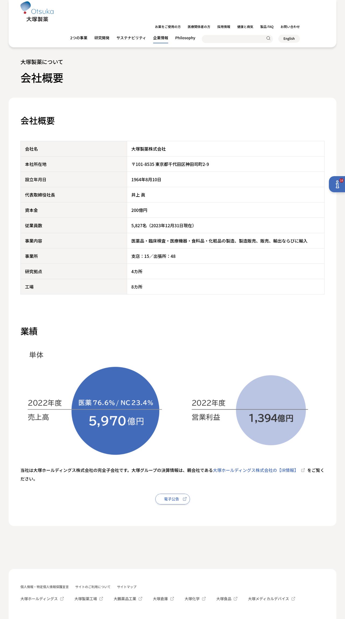
Task: Go to 医療関係者の方 page
Action: pyautogui.click(x=199, y=27)
